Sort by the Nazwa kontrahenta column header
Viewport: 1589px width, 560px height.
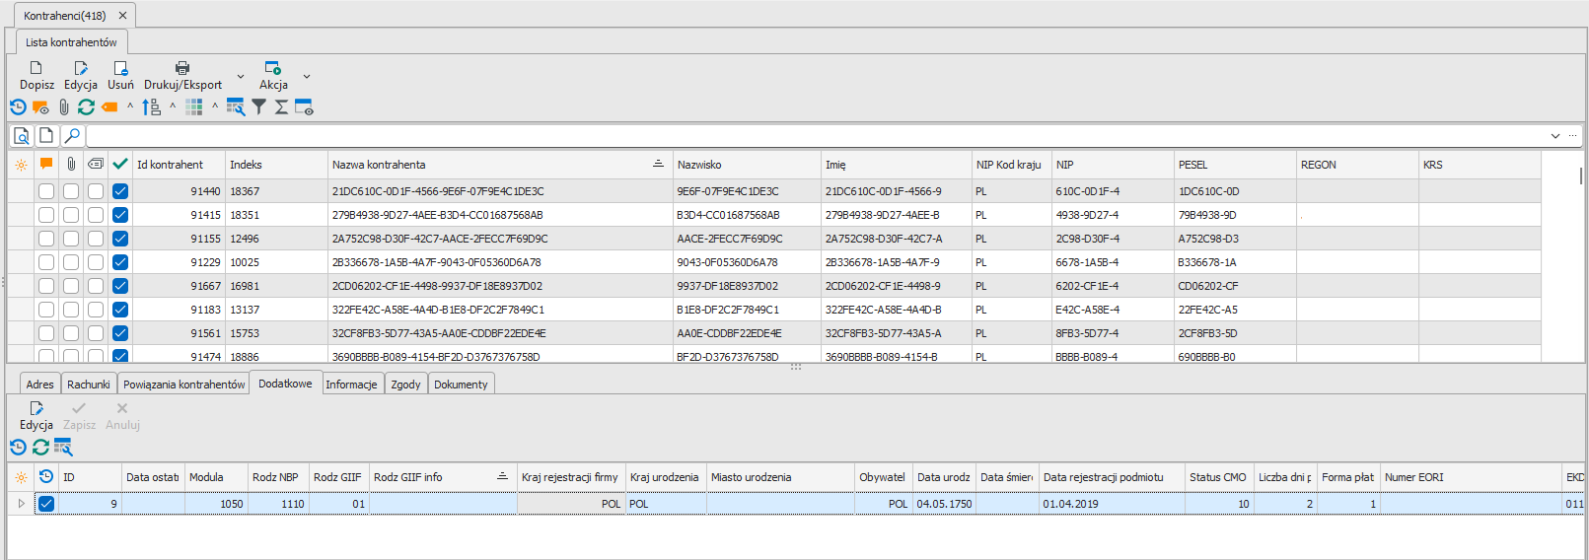[x=493, y=165]
